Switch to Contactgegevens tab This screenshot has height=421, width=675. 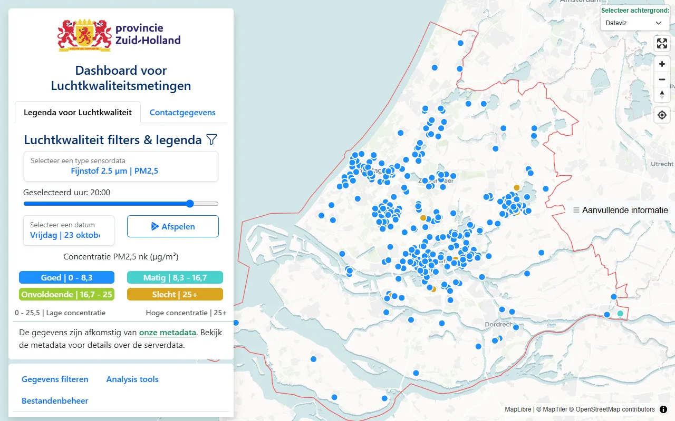[182, 112]
